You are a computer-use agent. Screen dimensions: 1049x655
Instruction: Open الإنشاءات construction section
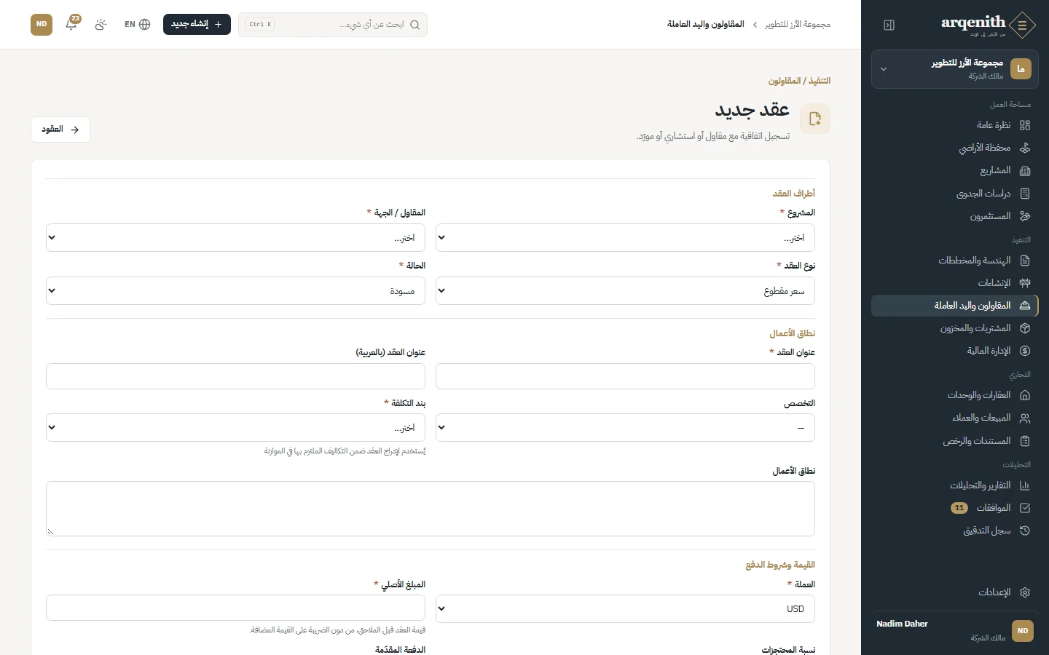(954, 283)
